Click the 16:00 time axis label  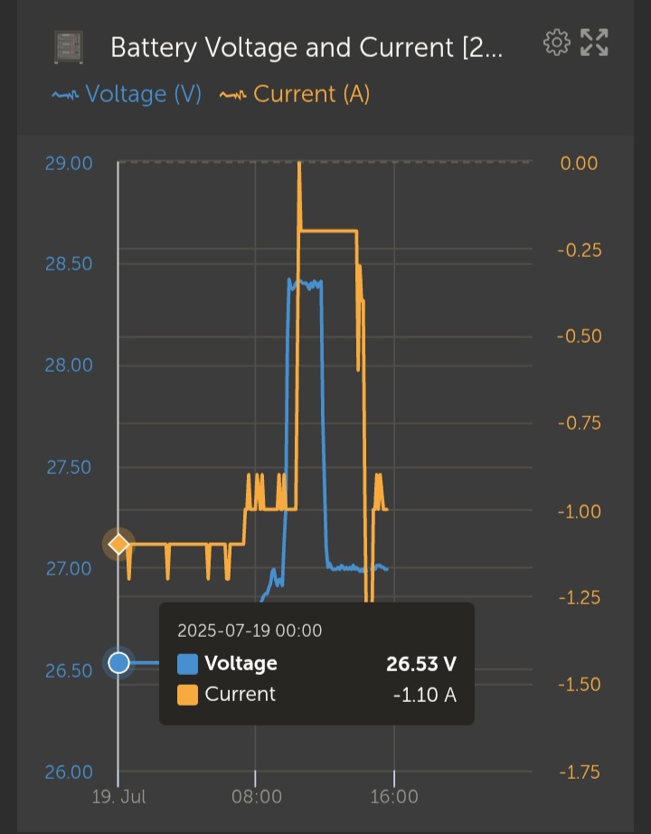(x=394, y=797)
